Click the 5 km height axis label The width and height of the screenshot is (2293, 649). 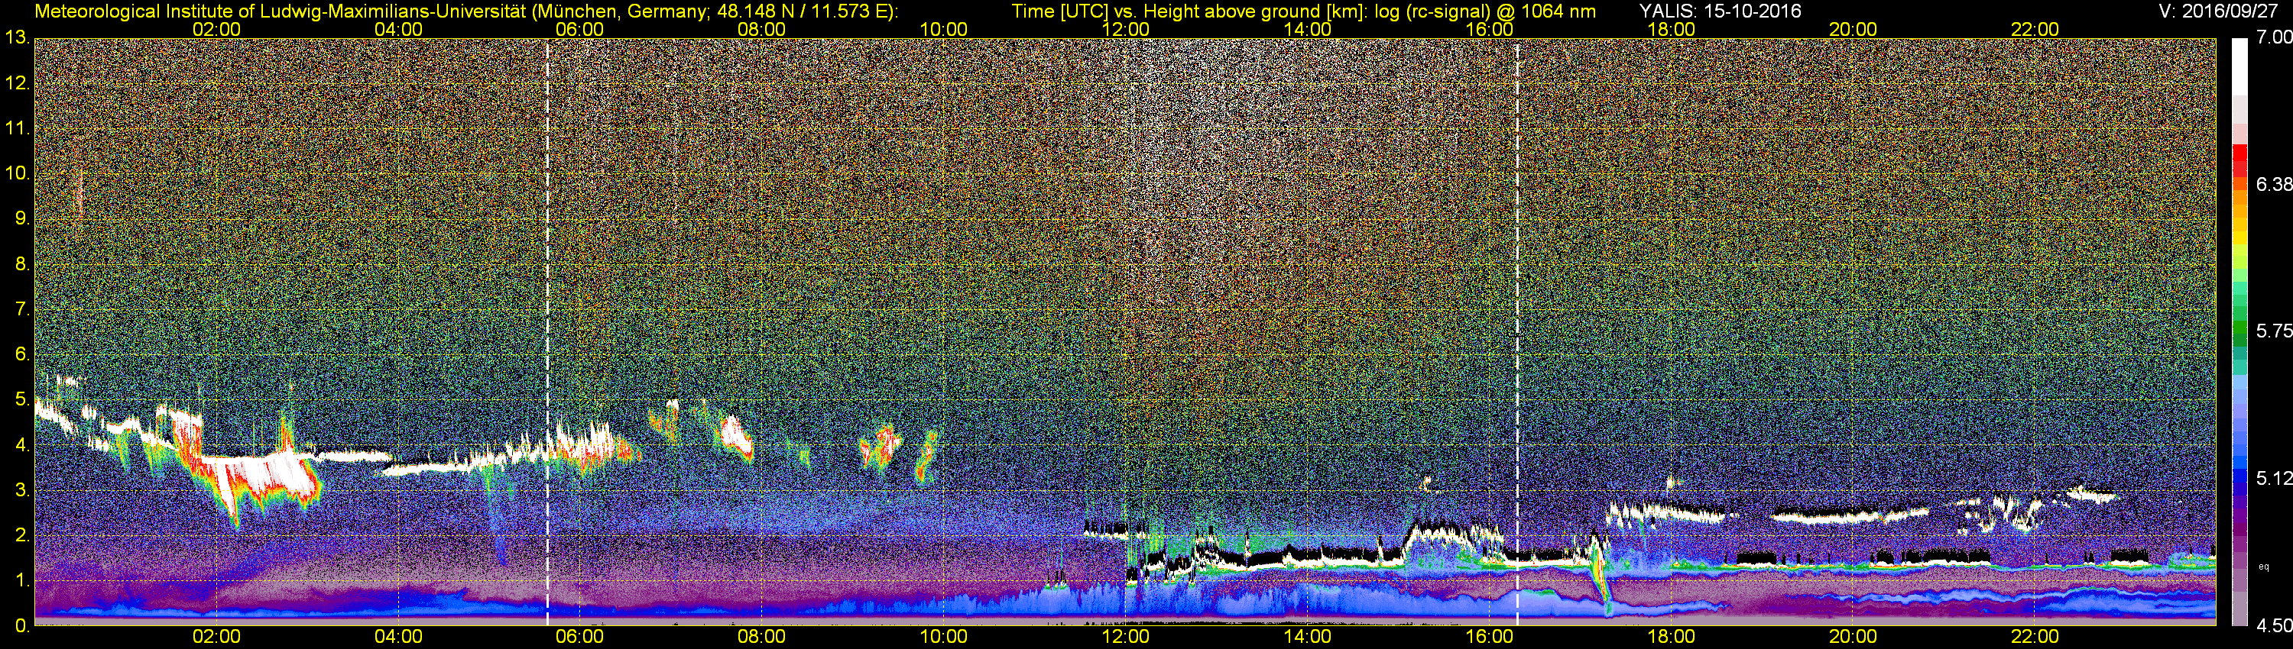(21, 401)
